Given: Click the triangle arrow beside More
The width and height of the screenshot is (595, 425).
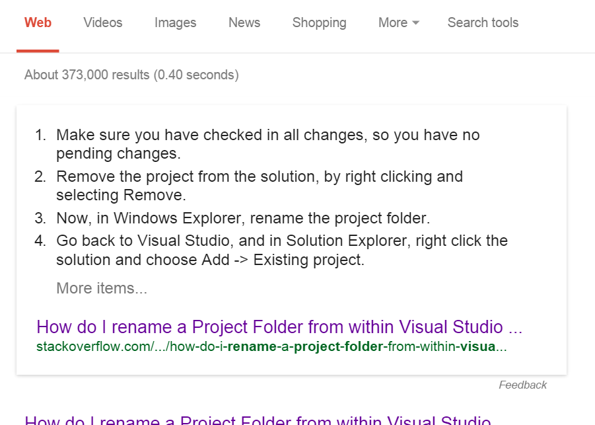Looking at the screenshot, I should pos(415,23).
